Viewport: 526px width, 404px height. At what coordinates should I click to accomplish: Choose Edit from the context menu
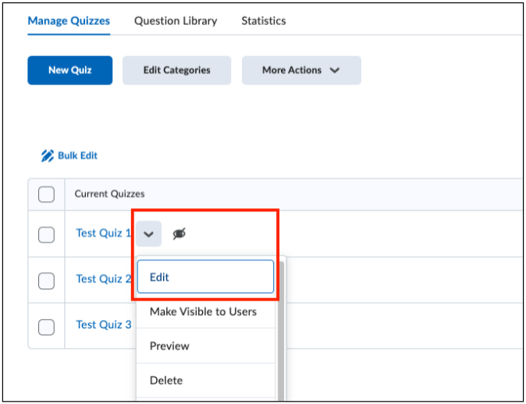(205, 277)
